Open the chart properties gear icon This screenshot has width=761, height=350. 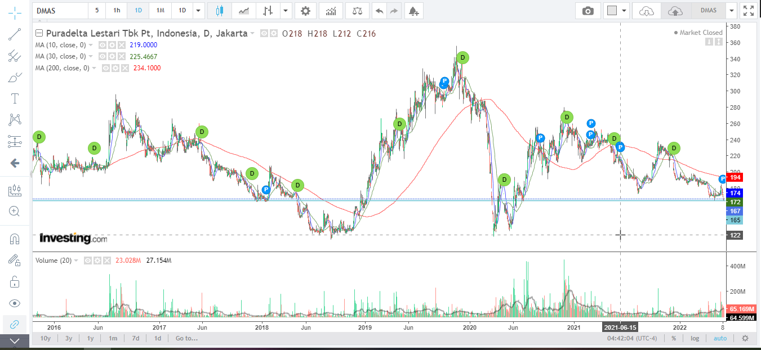coord(305,10)
